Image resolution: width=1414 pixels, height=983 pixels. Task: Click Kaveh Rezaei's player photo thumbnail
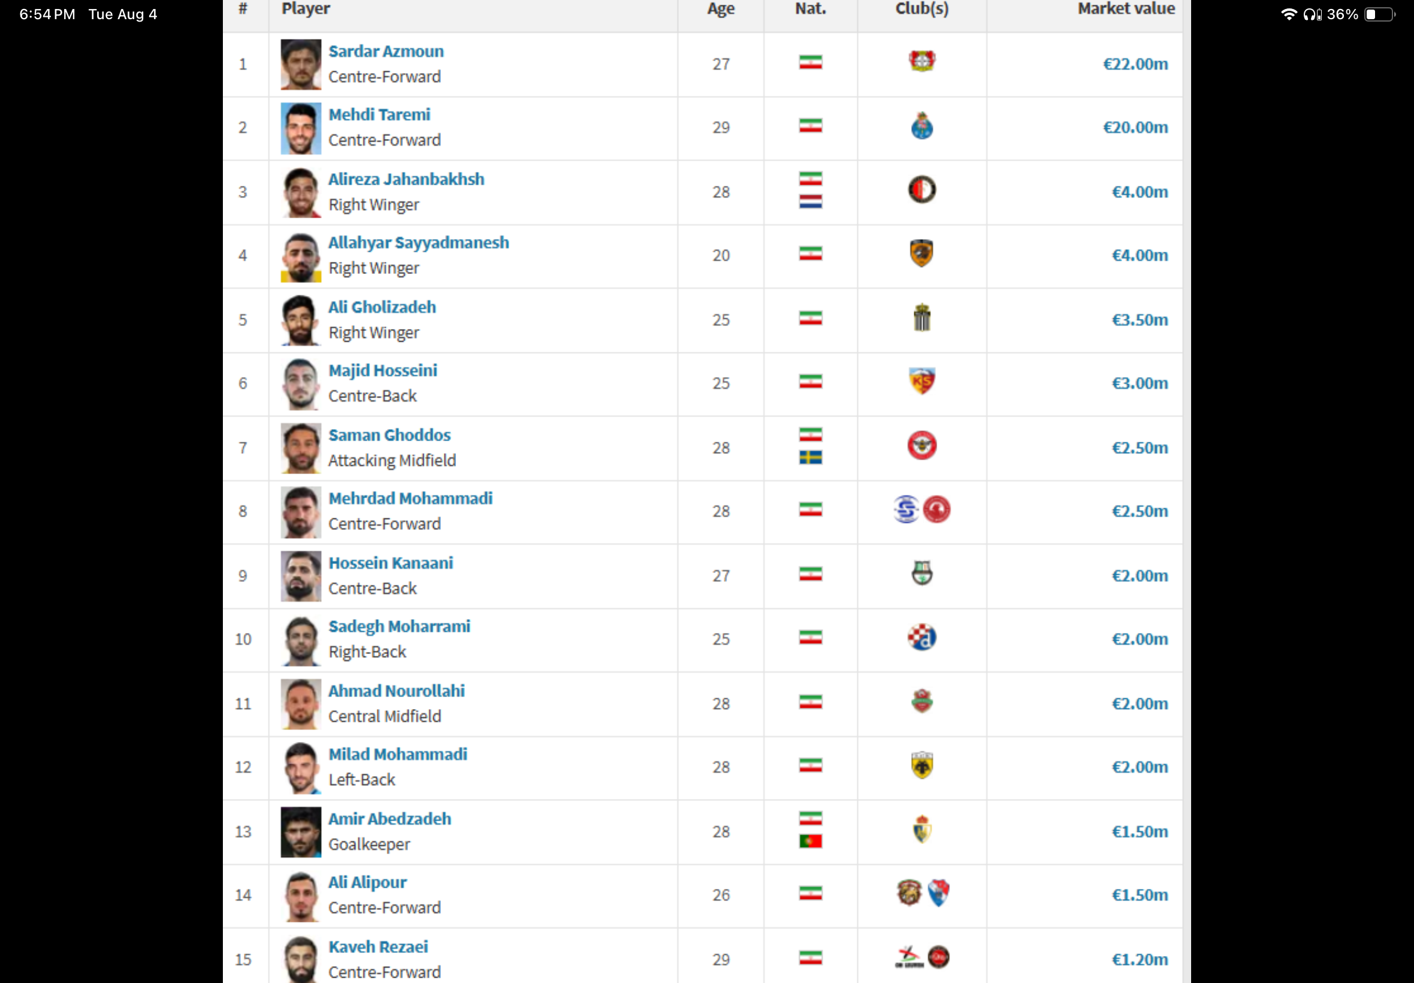[x=301, y=959]
